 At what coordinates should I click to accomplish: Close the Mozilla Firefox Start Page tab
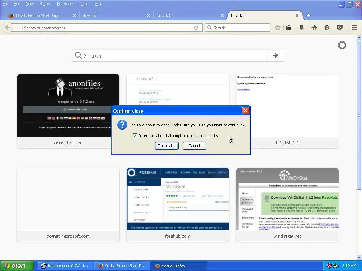[x=74, y=16]
